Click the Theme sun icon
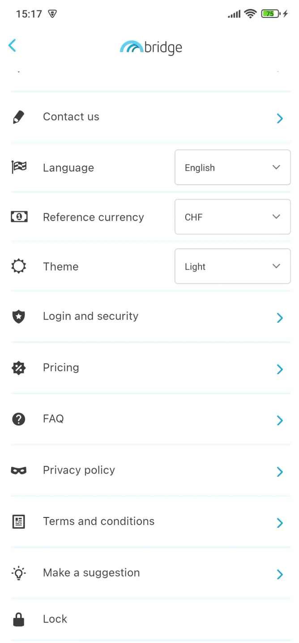This screenshot has height=643, width=299. tap(18, 266)
